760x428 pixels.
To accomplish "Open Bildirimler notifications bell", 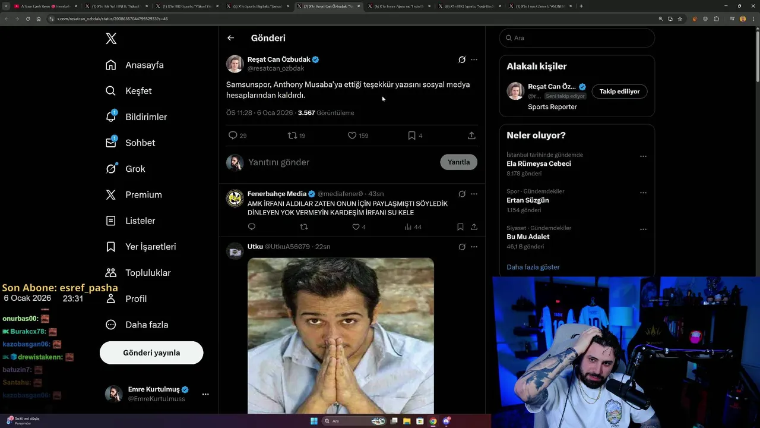I will click(x=111, y=117).
